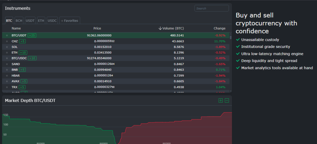Click the x10 leverage badge on BTC/USDC
This screenshot has height=144, width=317.
33,58
